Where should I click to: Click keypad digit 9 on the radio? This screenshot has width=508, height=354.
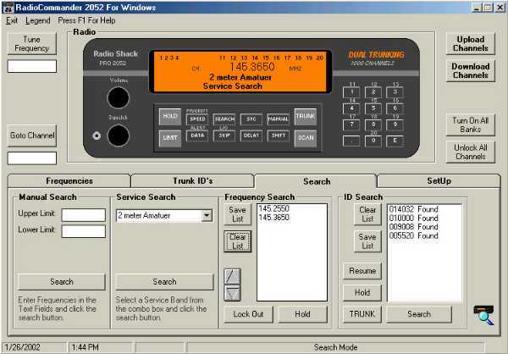pyautogui.click(x=395, y=124)
